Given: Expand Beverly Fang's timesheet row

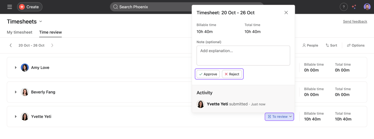Looking at the screenshot, I should click(x=16, y=92).
